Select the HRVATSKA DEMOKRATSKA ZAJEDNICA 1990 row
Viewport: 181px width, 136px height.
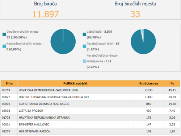[x=90, y=90]
